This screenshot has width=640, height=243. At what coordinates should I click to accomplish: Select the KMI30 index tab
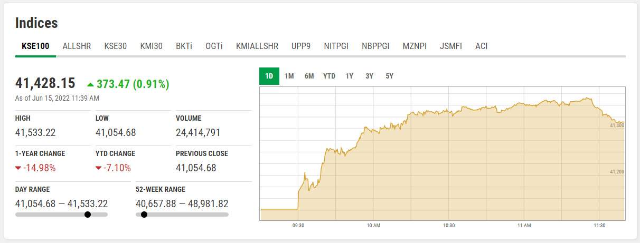151,46
